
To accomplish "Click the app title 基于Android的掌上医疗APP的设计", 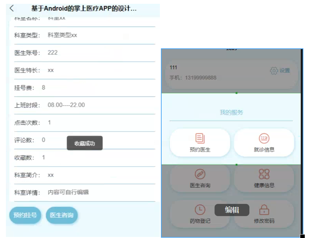I will click(x=84, y=7).
